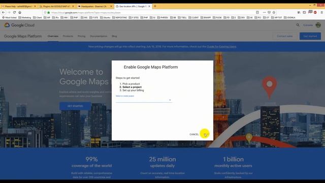Click the Contact sales button
Image resolution: width=325 pixels, height=183 pixels.
284,36
